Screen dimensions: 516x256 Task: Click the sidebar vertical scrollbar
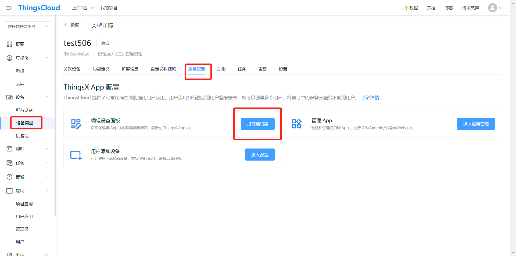click(55, 116)
